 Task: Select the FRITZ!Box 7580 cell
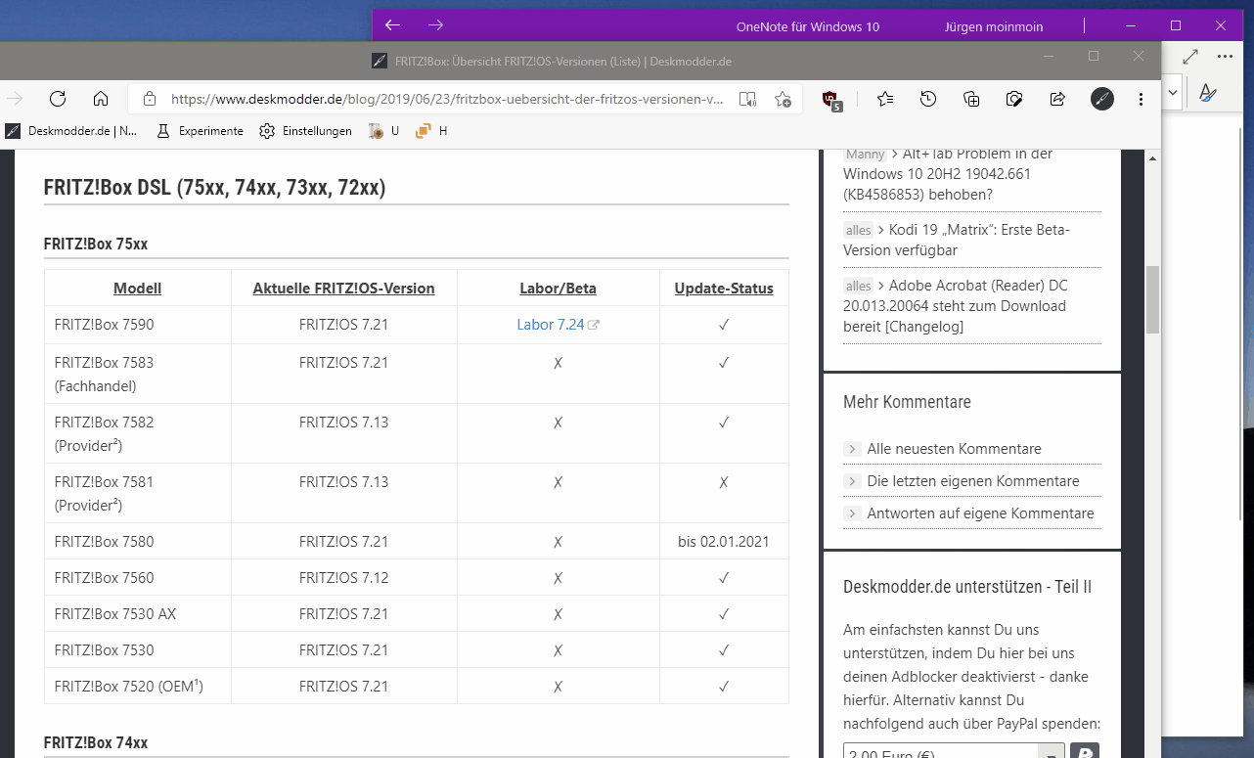click(138, 542)
